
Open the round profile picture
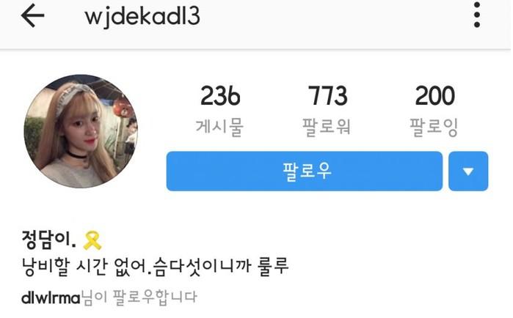[81, 131]
